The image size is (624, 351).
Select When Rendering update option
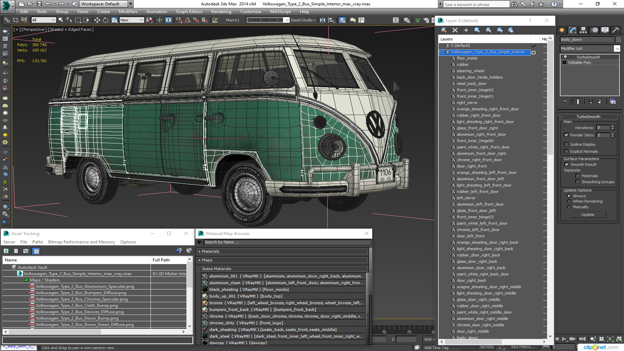[x=569, y=201]
